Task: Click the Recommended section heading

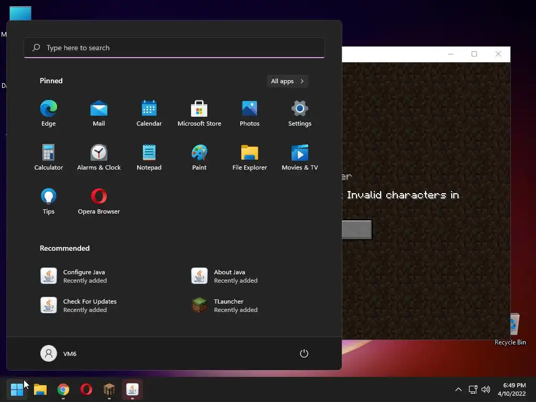Action: click(x=64, y=248)
